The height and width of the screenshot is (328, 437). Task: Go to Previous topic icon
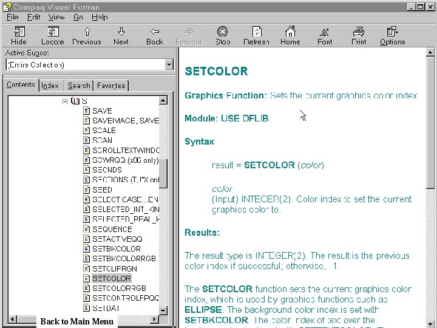87,32
